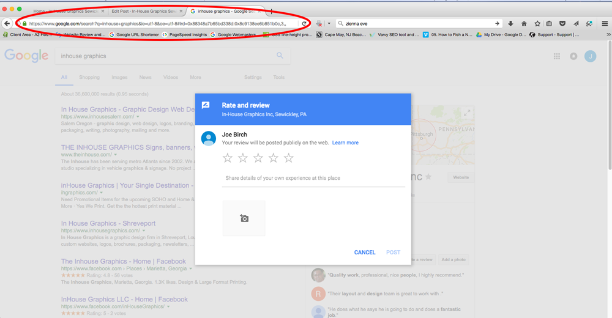The width and height of the screenshot is (612, 318).
Task: Show bookmarks list icon in toolbar
Action: 549,24
